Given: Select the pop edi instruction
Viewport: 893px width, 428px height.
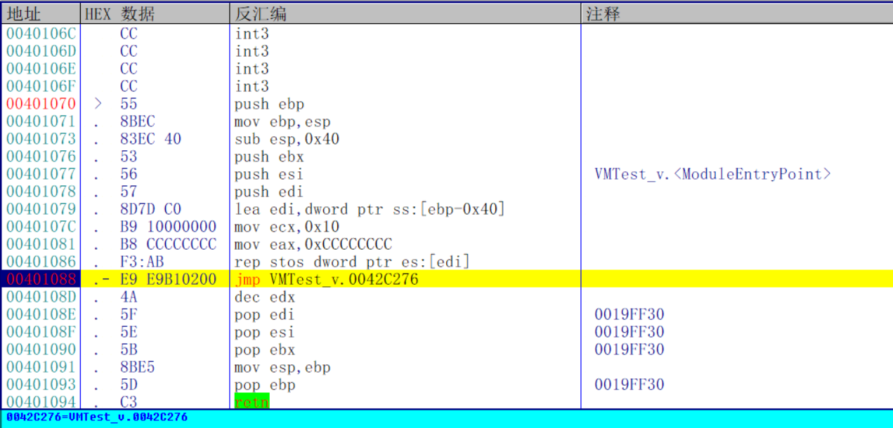Looking at the screenshot, I should coord(265,314).
